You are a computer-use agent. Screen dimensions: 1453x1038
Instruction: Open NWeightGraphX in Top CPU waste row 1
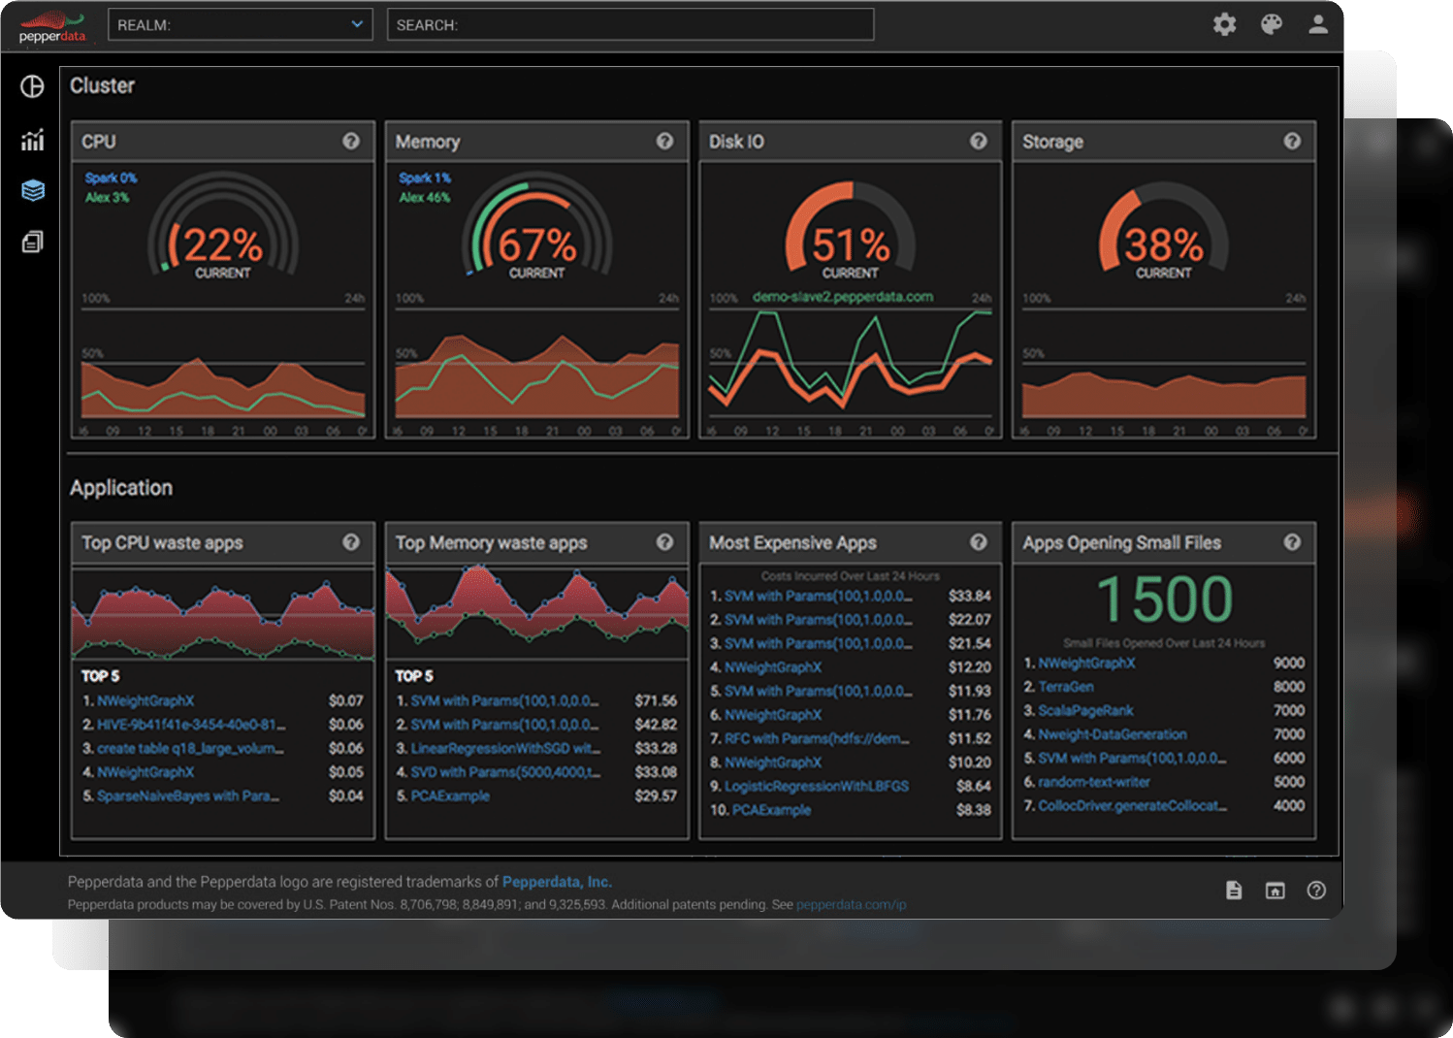(x=145, y=700)
